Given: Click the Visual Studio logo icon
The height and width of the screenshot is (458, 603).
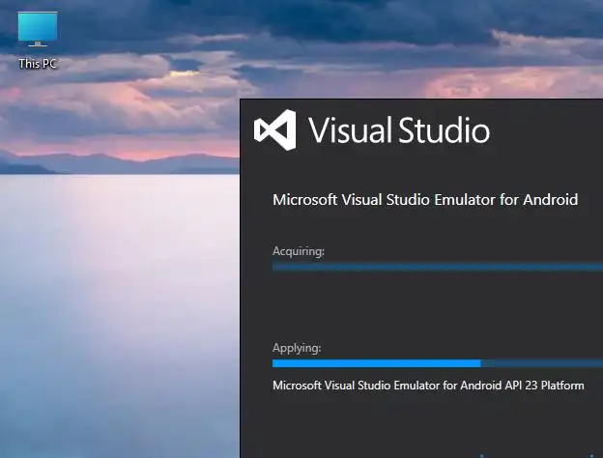Looking at the screenshot, I should point(275,130).
